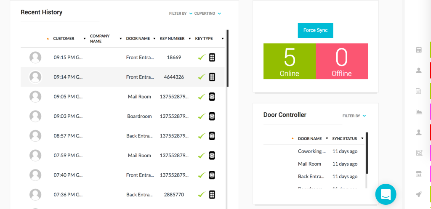
Task: Select the key number 18669 cell
Action: tap(174, 57)
